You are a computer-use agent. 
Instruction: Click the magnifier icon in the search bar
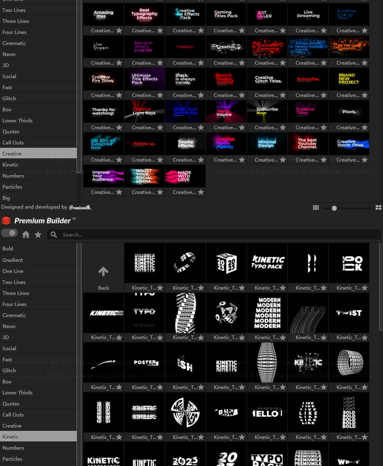[x=54, y=234]
